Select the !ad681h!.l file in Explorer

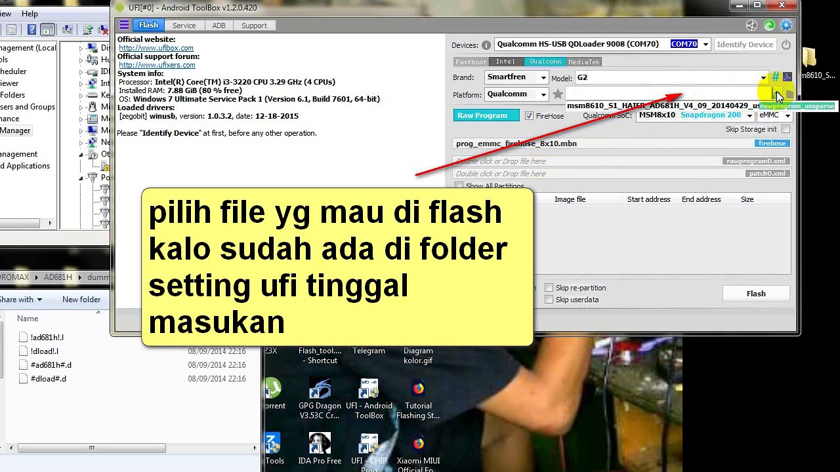coord(47,338)
